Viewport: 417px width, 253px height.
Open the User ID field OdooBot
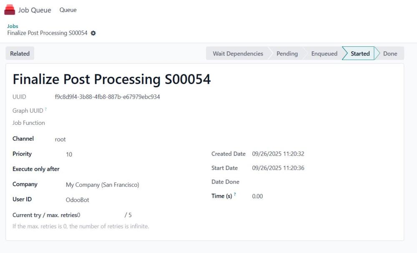78,200
